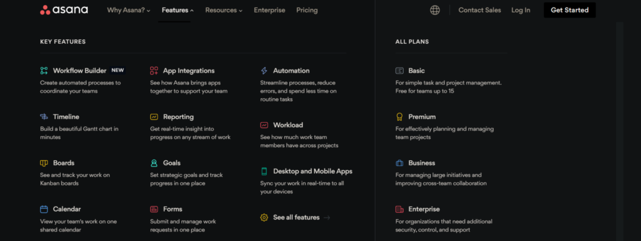Click the Contact Sales link
This screenshot has height=241, width=641.
[x=479, y=10]
